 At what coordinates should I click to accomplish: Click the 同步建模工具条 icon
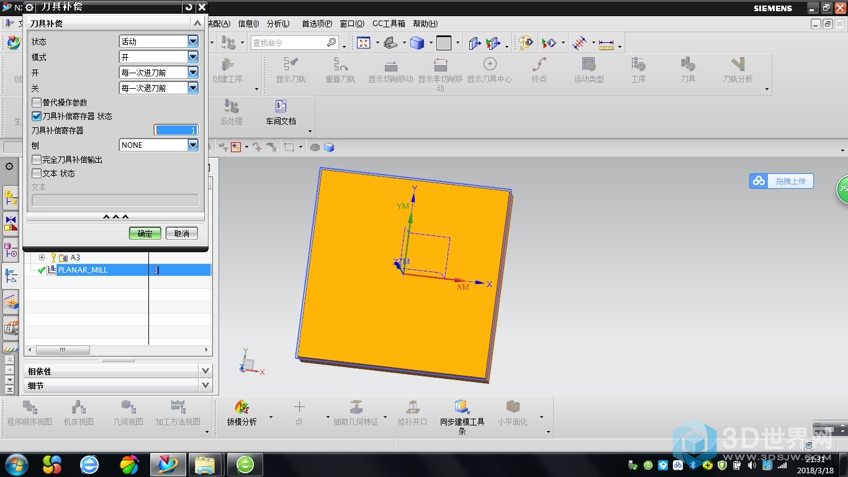click(462, 407)
